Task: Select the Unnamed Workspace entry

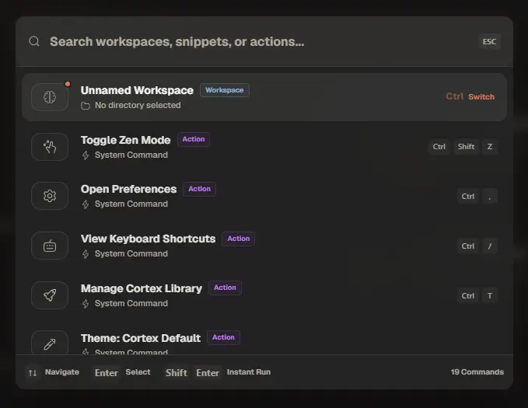Action: point(264,97)
